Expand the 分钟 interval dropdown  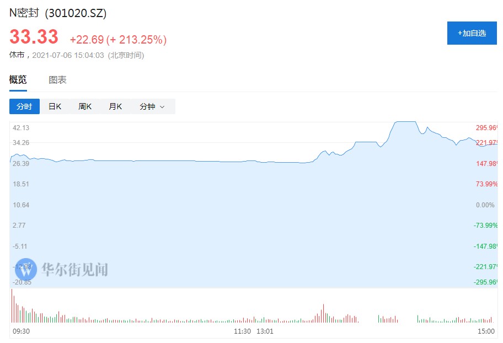(x=152, y=106)
